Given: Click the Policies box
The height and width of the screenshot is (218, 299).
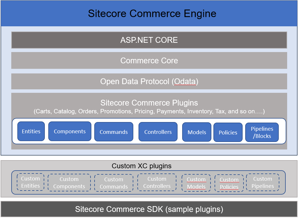Looking at the screenshot, I should coord(228,132).
